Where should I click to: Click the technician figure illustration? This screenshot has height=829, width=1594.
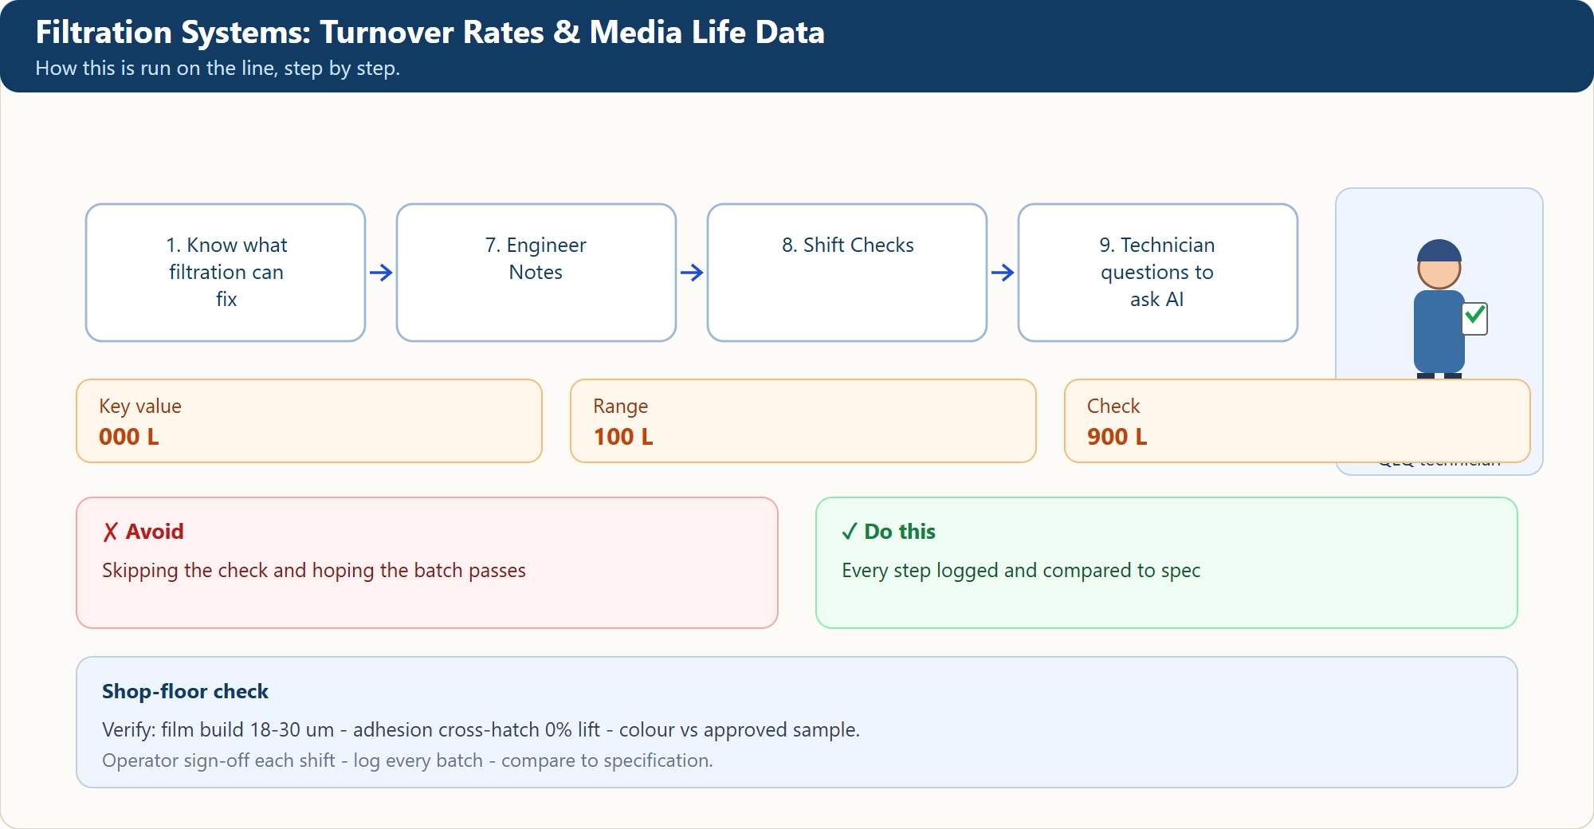pyautogui.click(x=1439, y=308)
